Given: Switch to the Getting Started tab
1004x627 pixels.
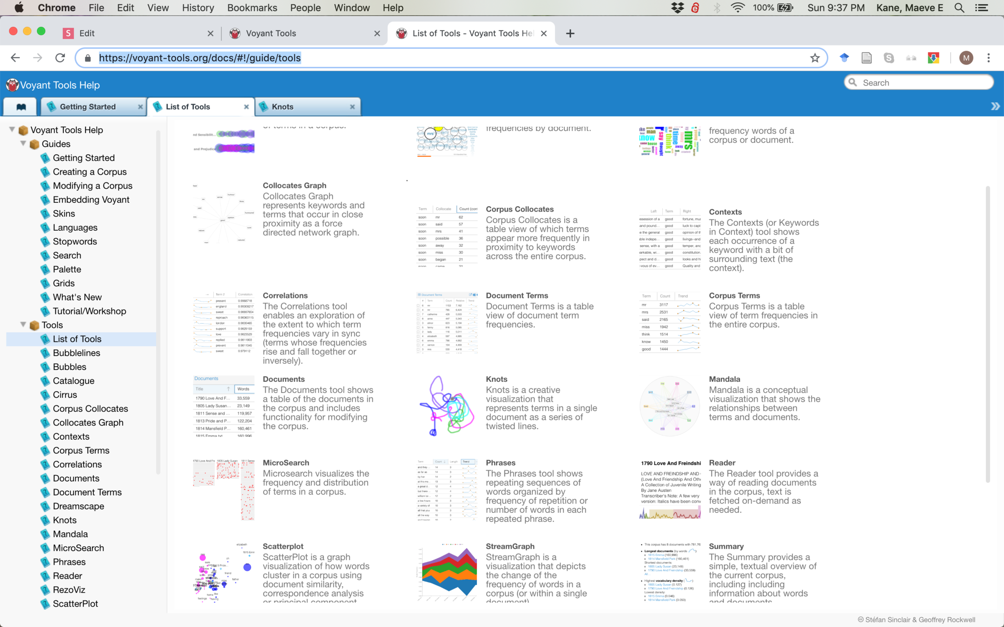Looking at the screenshot, I should pyautogui.click(x=87, y=107).
